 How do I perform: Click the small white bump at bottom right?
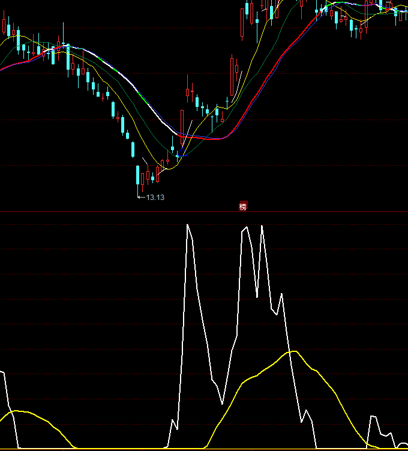[374, 416]
